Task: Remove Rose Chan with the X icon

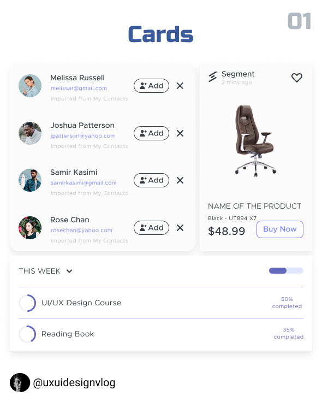Action: pyautogui.click(x=180, y=228)
